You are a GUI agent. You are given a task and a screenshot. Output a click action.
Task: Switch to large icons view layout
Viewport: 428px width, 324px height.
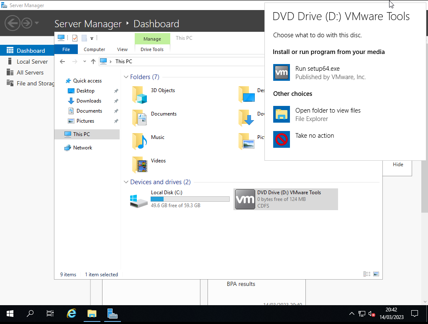point(376,274)
